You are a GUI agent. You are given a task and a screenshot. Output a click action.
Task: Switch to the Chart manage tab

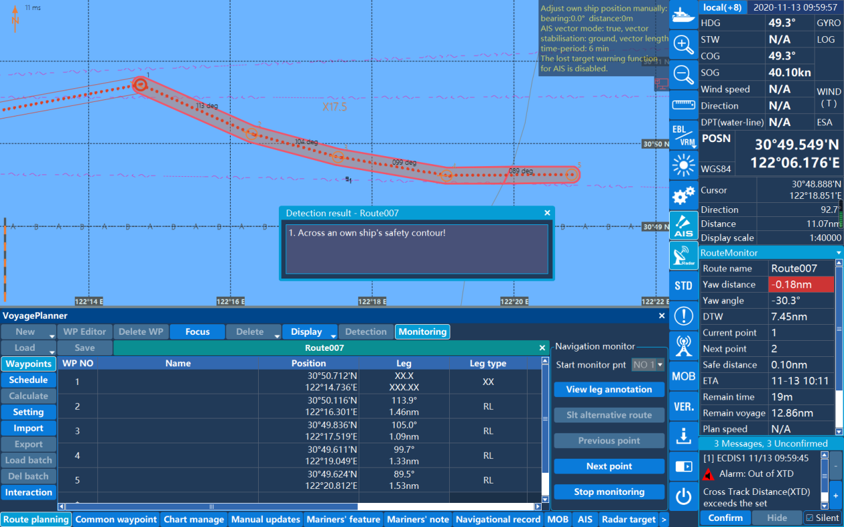tap(194, 519)
